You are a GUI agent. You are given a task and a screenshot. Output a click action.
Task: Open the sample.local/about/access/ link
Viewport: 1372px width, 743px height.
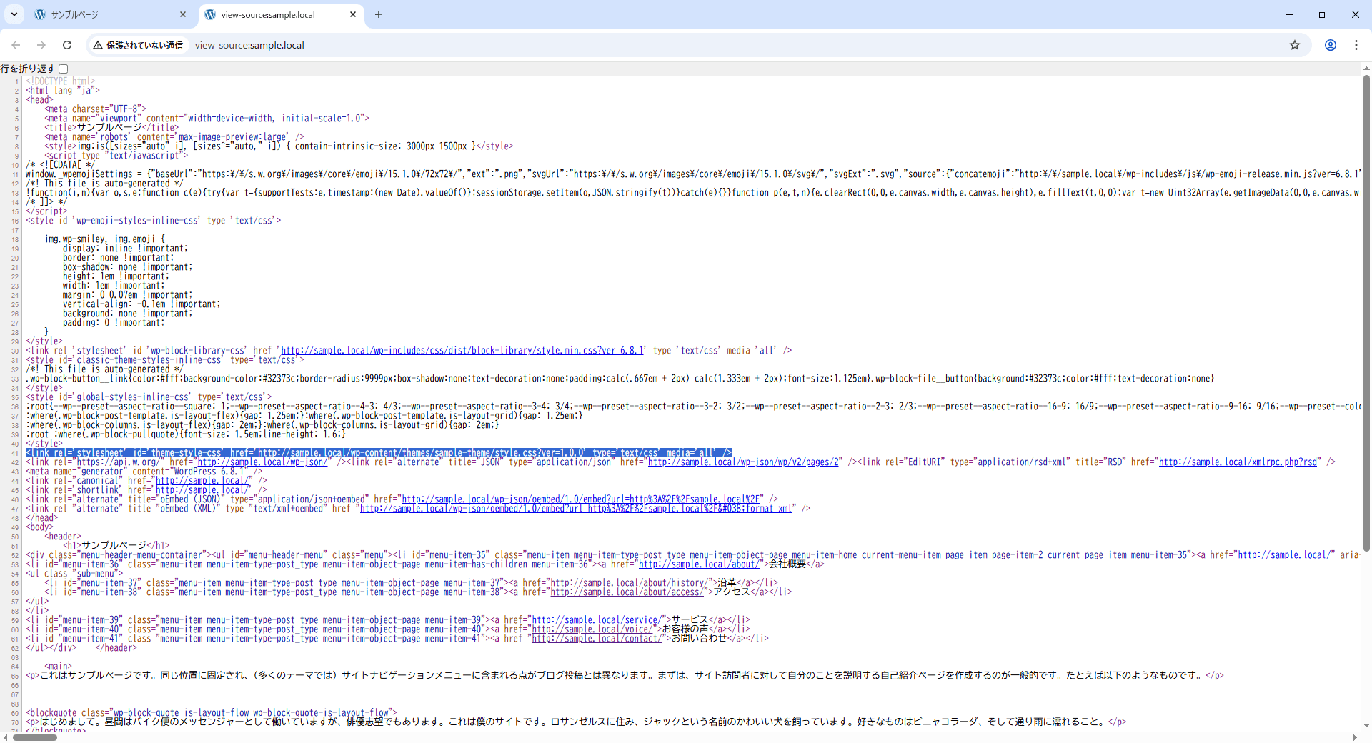tap(627, 592)
